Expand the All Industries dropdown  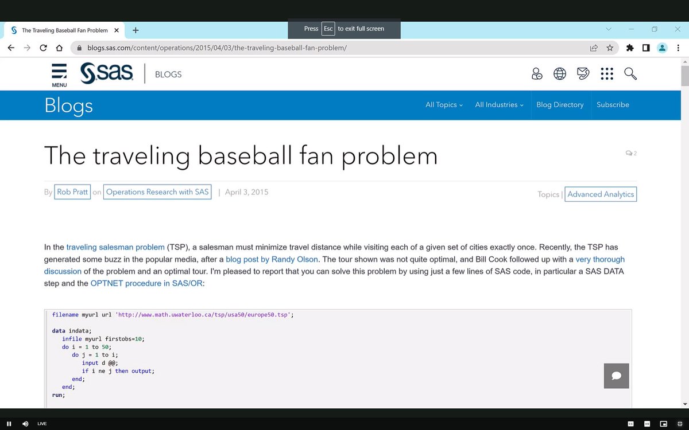499,105
